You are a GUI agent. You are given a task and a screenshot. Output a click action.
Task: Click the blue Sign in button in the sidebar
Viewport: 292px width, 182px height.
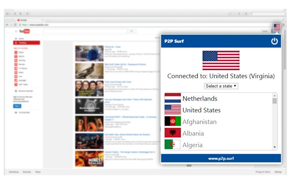pos(17,106)
